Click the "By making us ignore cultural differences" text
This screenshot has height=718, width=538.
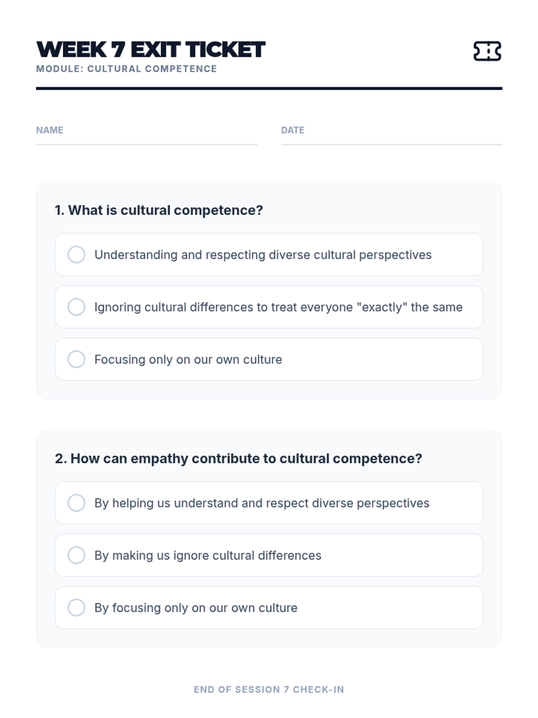[x=208, y=556]
